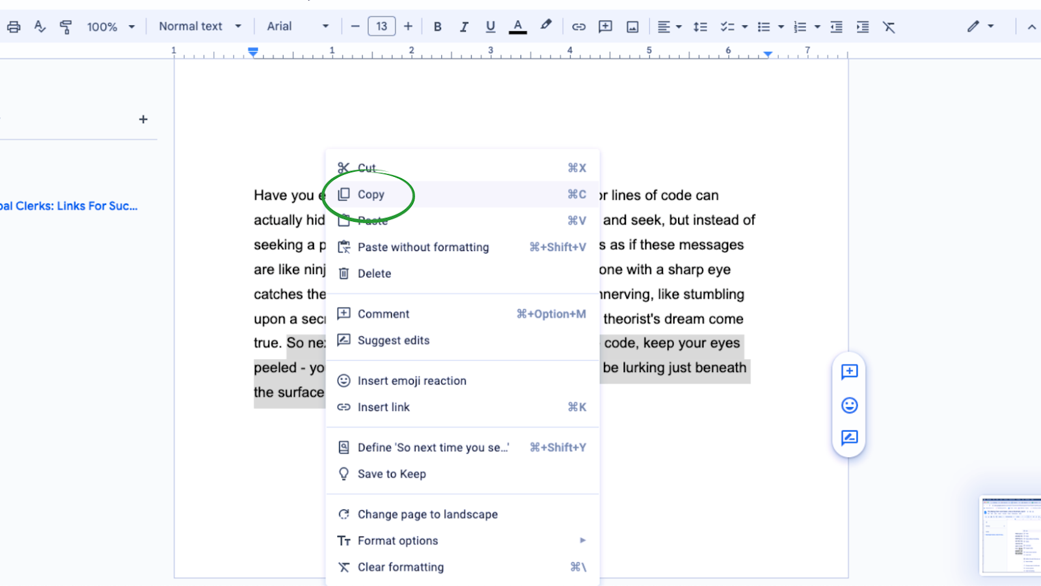This screenshot has height=586, width=1041.
Task: Choose Save to Keep
Action: tap(462, 474)
